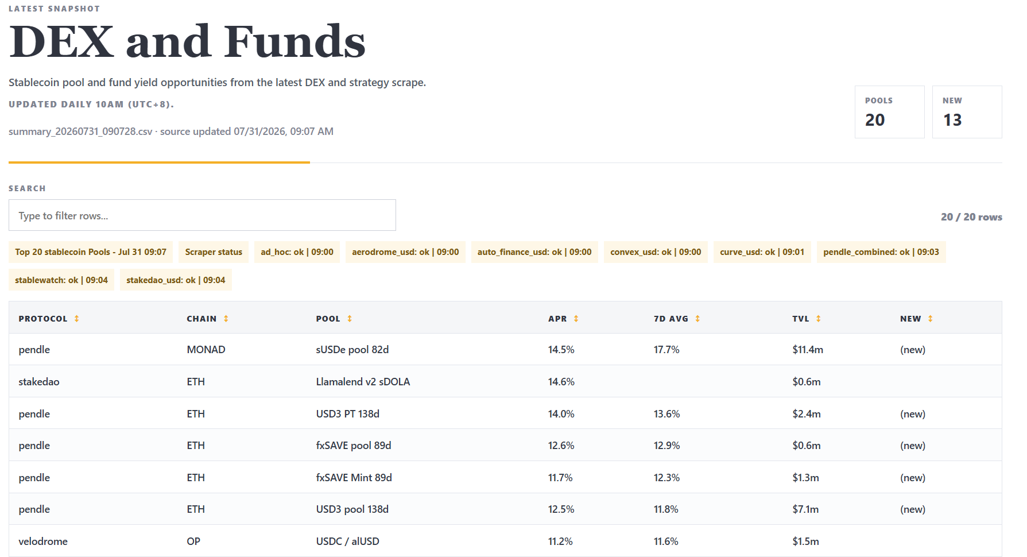Click the APR column header label
This screenshot has width=1027, height=557.
557,319
